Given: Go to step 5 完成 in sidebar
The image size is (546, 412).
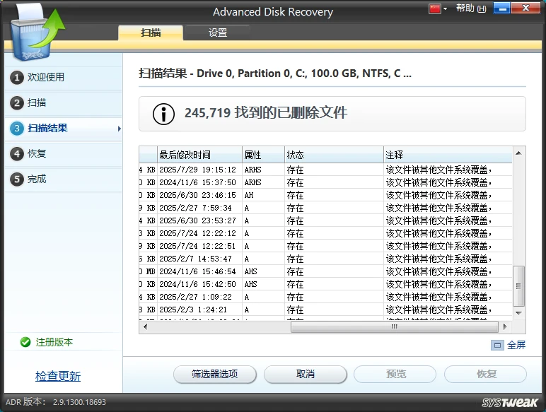Looking at the screenshot, I should click(x=64, y=179).
